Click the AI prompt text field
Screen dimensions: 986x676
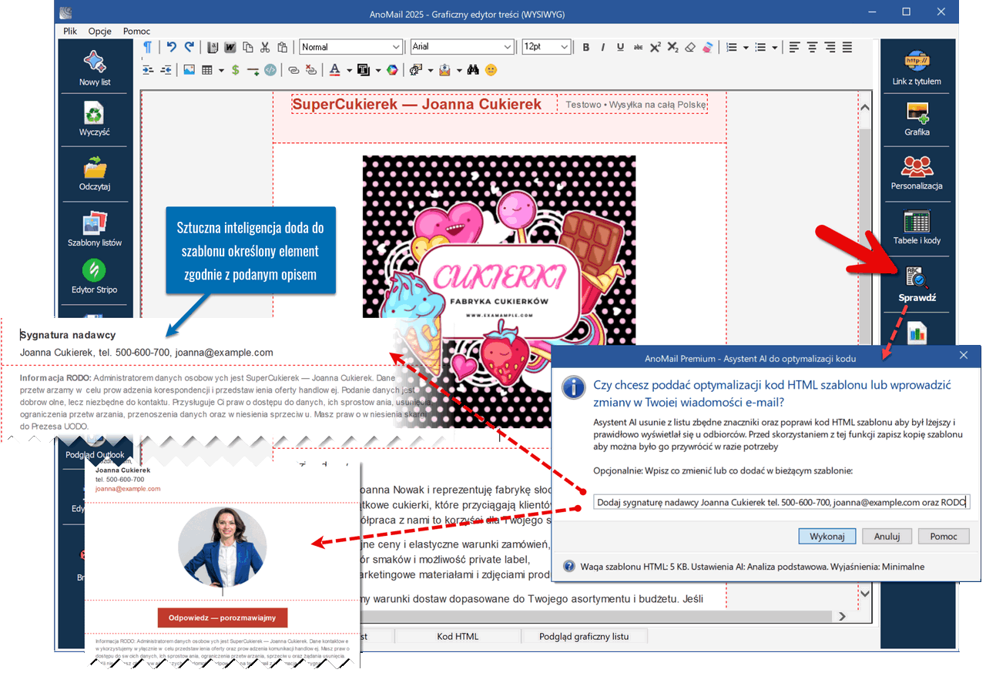782,503
